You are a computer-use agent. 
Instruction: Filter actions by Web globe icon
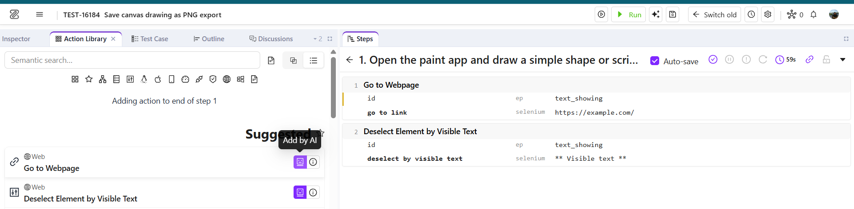227,79
